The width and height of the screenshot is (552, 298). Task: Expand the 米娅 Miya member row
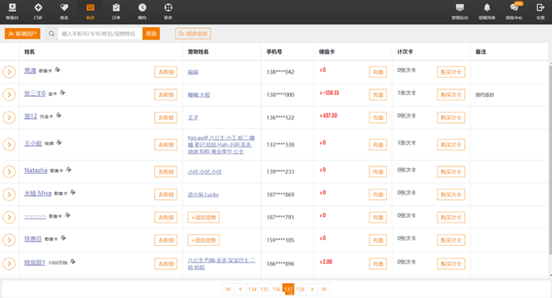pos(9,195)
